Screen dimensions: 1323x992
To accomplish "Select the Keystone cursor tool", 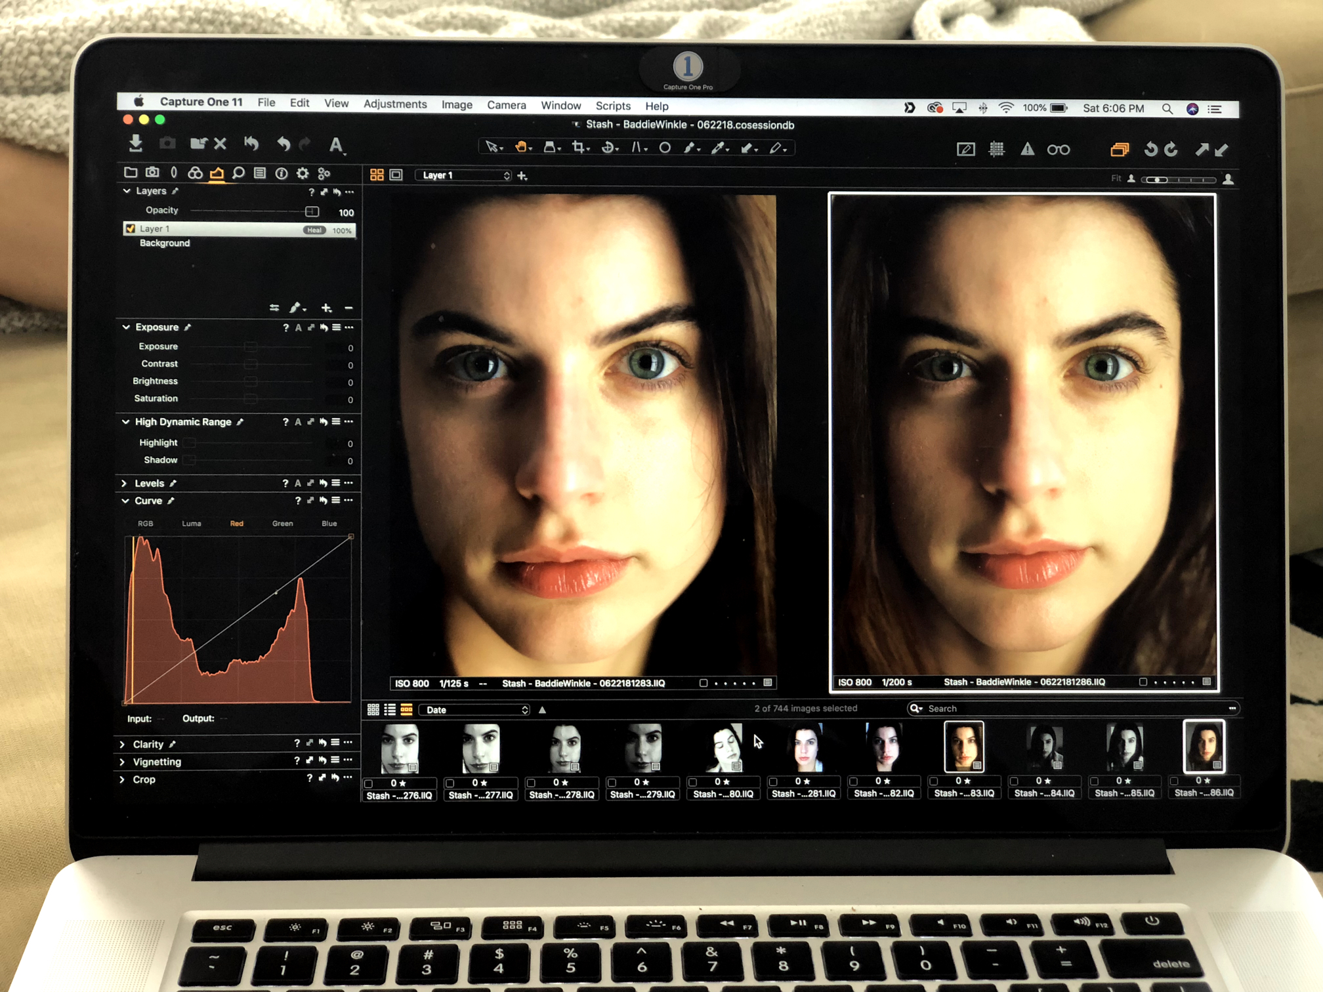I will [x=639, y=148].
